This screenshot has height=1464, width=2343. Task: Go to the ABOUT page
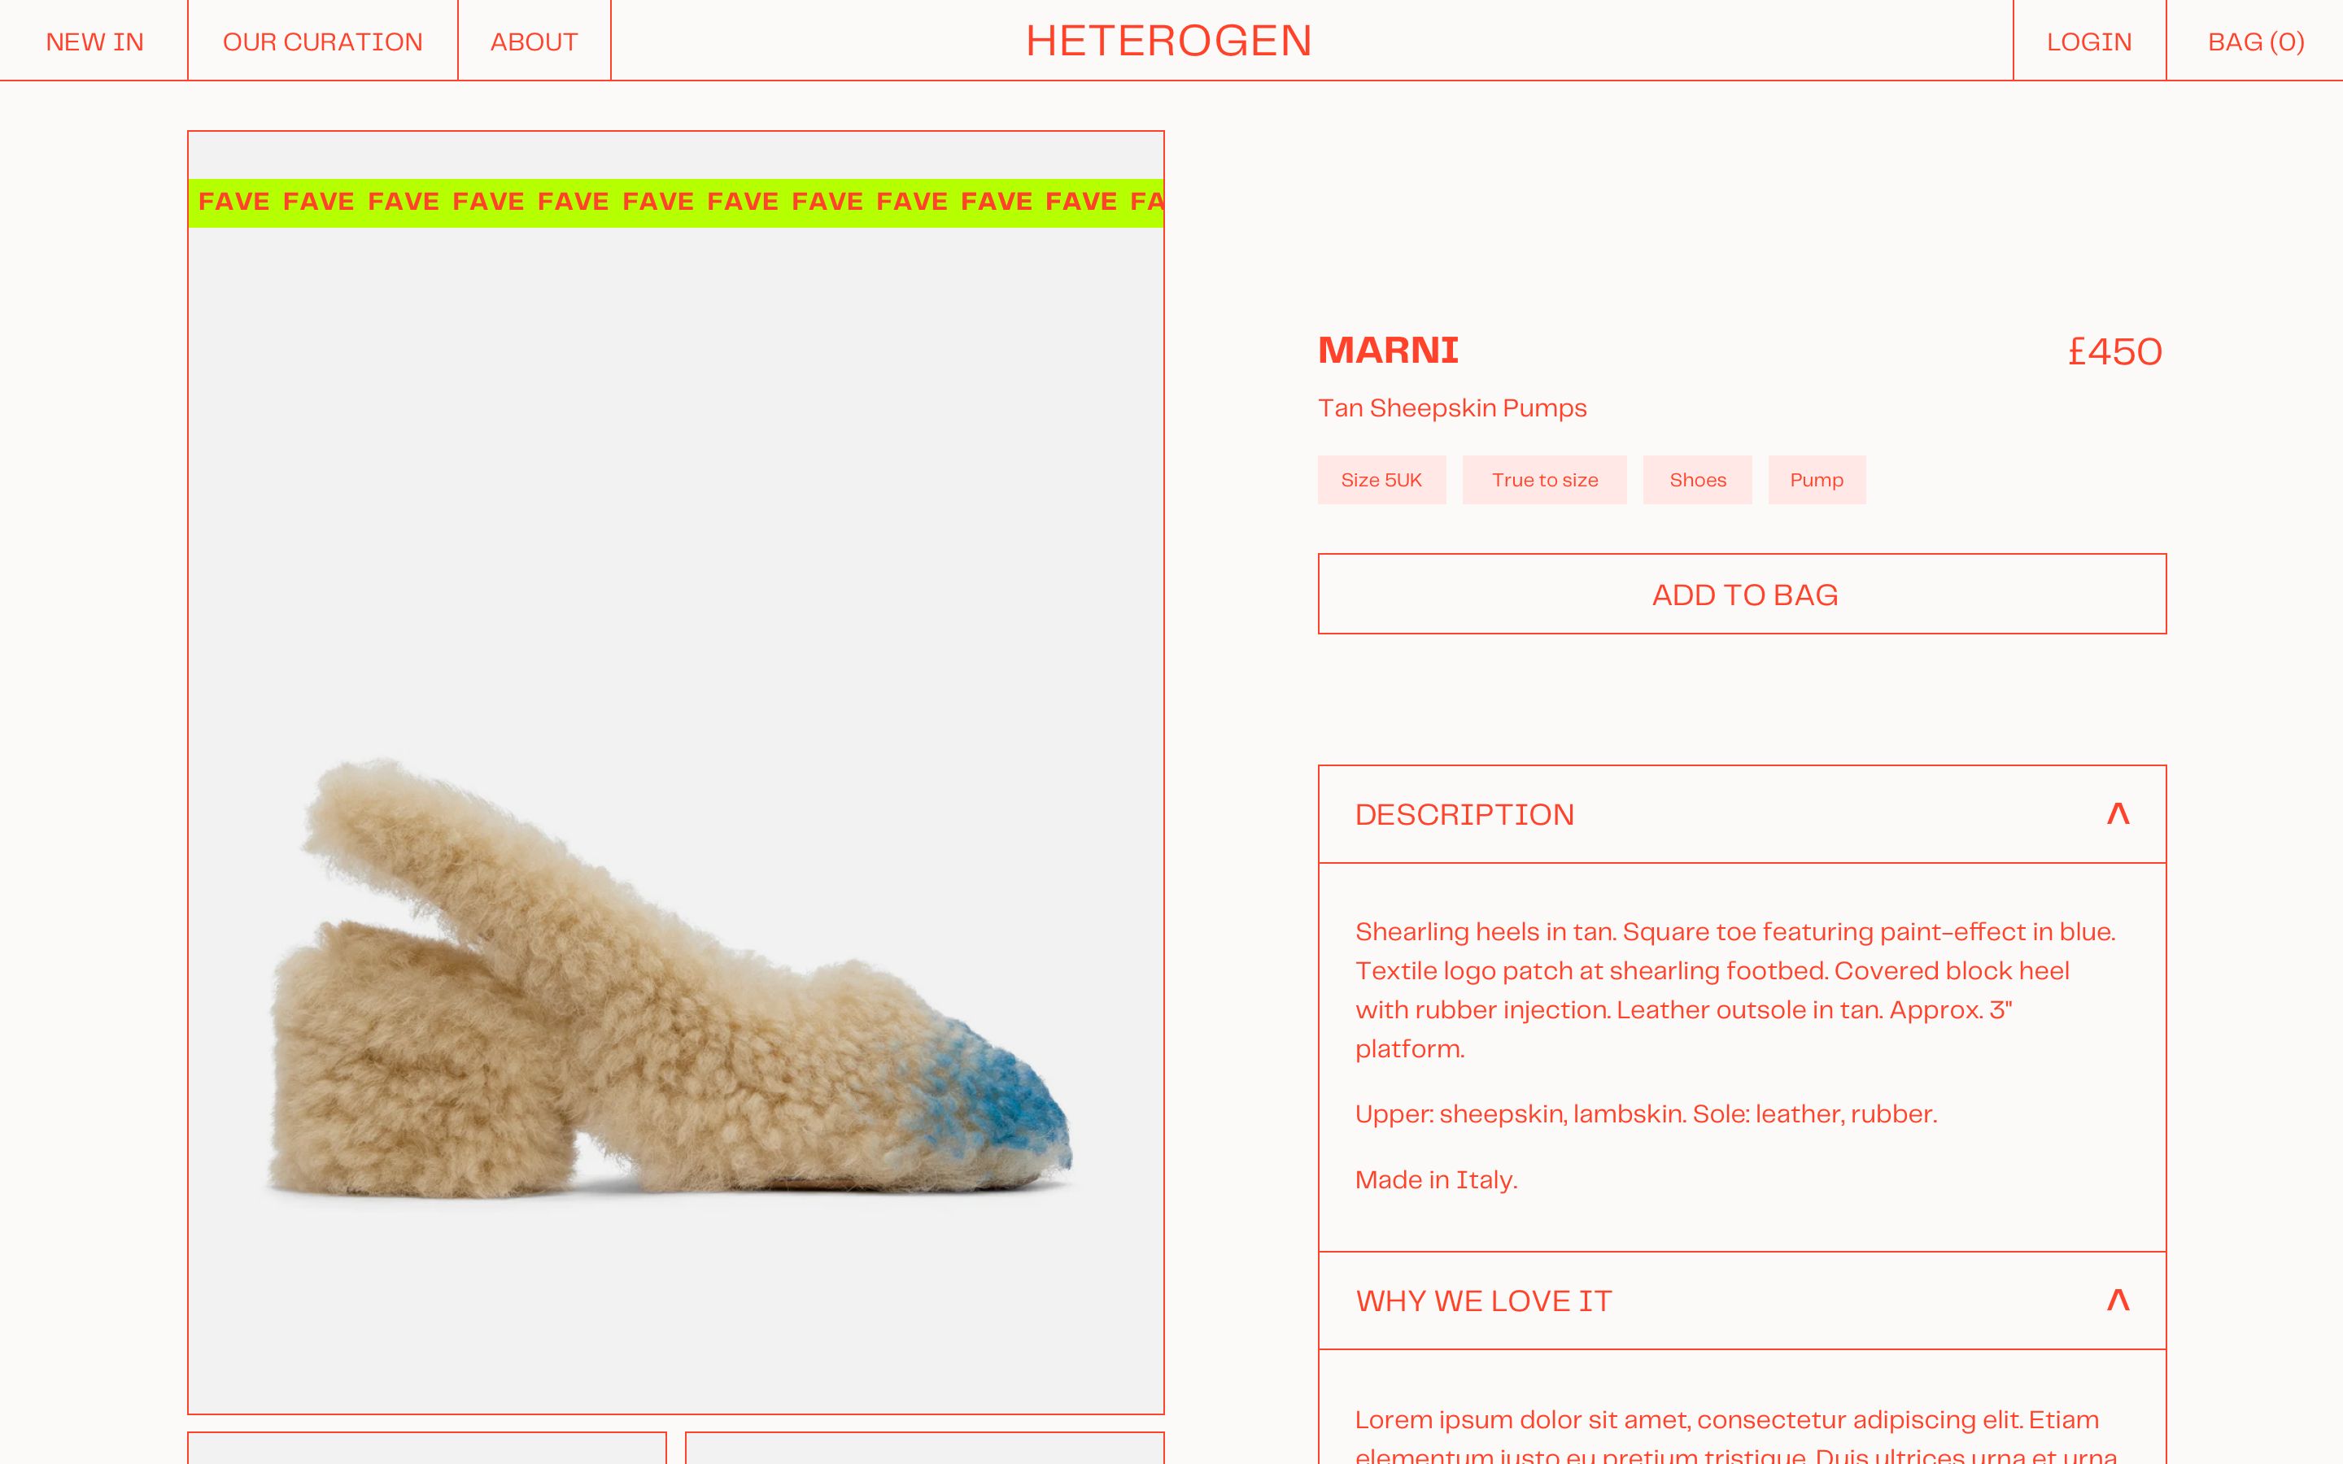(534, 41)
